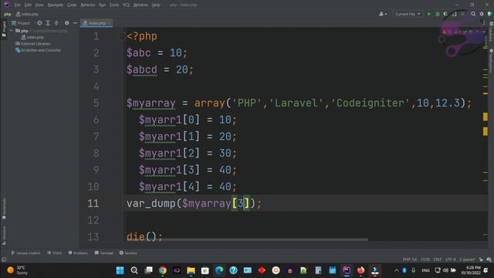Viewport: 494px width, 278px height.
Task: Open Problems tool window
Action: 78,253
